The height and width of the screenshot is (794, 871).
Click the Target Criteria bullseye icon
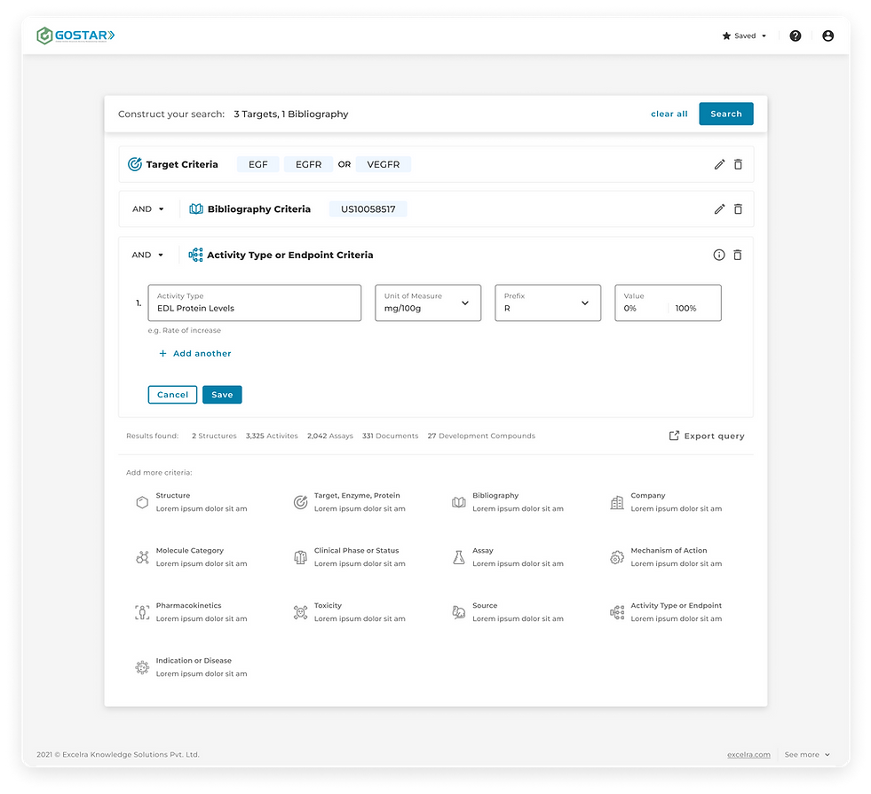pos(135,164)
